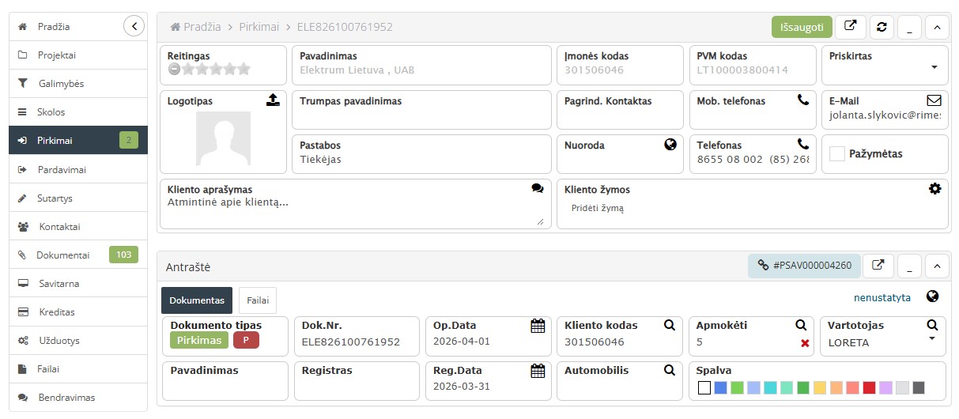The image size is (959, 419).
Task: Open calendar picker for Op.Data
Action: pos(538,325)
